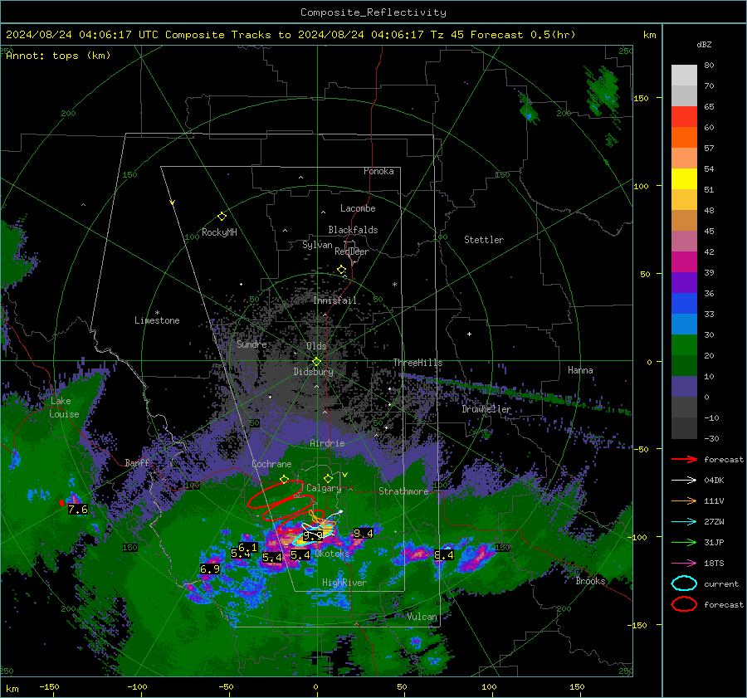Viewport: 747px width, 698px height.
Task: Select the magenta 18TS track arrow
Action: [x=684, y=564]
